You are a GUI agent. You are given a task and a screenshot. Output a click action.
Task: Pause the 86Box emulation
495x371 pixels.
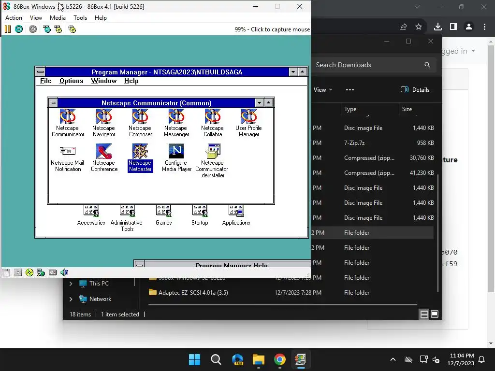pos(8,29)
